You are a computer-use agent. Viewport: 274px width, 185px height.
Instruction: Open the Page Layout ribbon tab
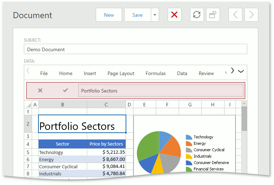[x=121, y=73]
